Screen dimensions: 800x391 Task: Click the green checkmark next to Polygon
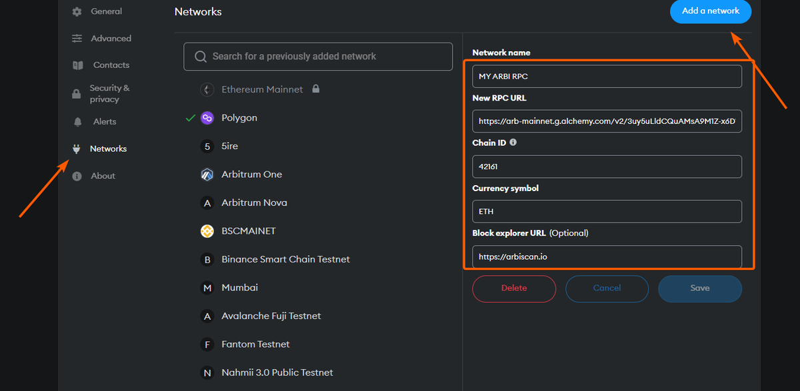point(191,118)
